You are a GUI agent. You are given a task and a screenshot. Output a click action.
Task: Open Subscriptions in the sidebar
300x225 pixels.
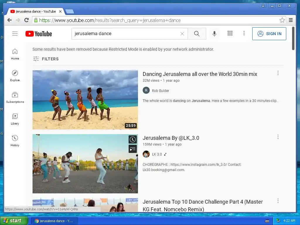point(15,98)
